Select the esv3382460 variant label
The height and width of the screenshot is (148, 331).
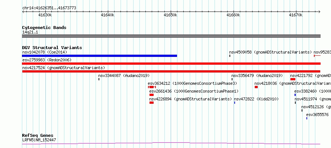312,91
